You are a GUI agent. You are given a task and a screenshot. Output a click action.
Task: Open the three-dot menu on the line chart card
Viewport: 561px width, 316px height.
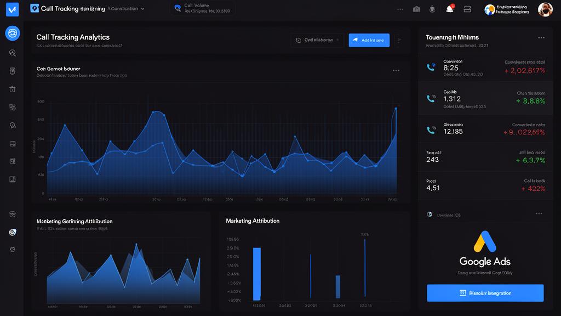[x=396, y=71]
